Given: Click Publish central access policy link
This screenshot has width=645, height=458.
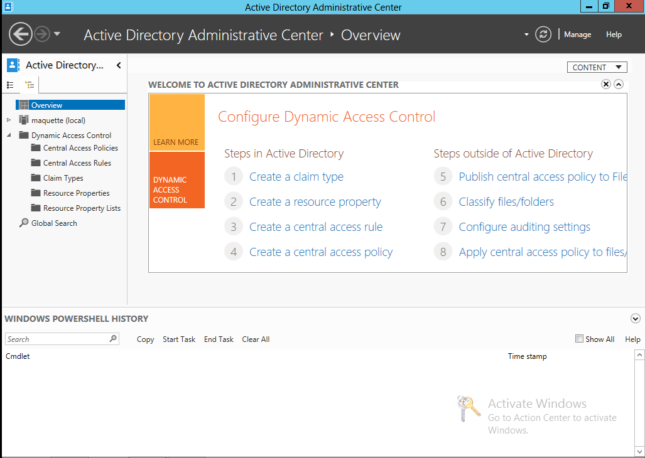Looking at the screenshot, I should click(x=543, y=177).
